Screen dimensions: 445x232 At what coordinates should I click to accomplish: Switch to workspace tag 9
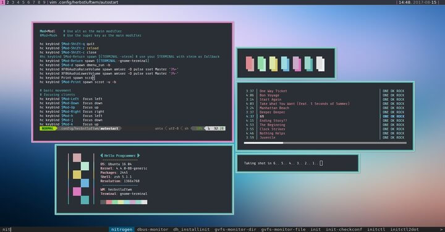pos(44,2)
